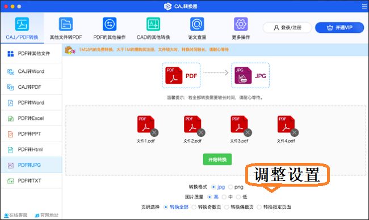Open the CAD的其他转换 toolbar tab

[x=153, y=28]
